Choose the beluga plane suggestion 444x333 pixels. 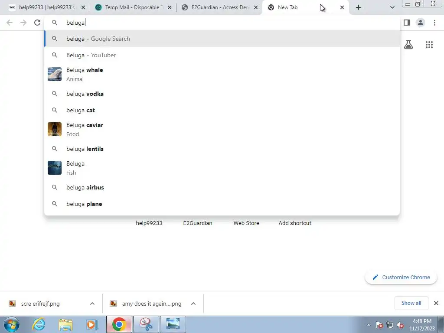click(222, 204)
